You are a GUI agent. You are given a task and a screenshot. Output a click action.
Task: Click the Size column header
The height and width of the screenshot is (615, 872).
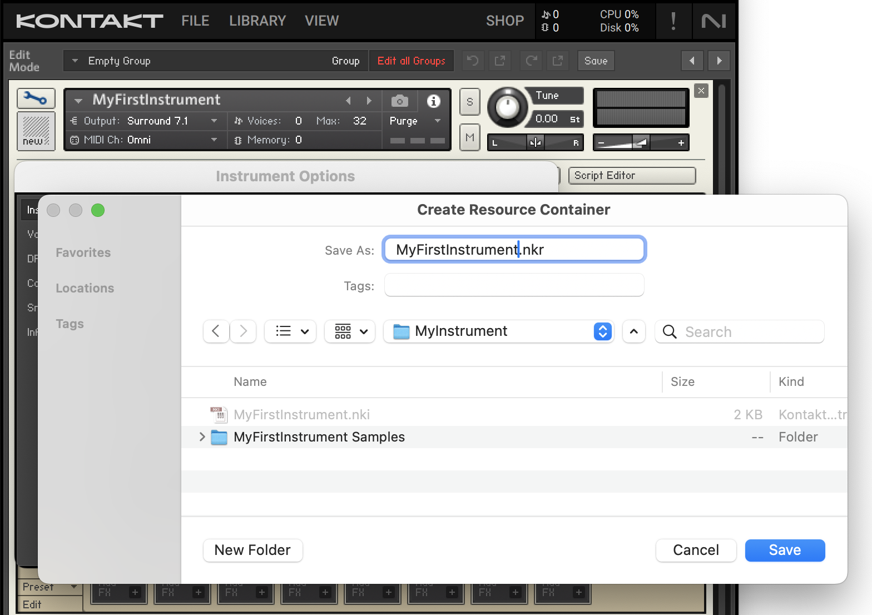[682, 381]
